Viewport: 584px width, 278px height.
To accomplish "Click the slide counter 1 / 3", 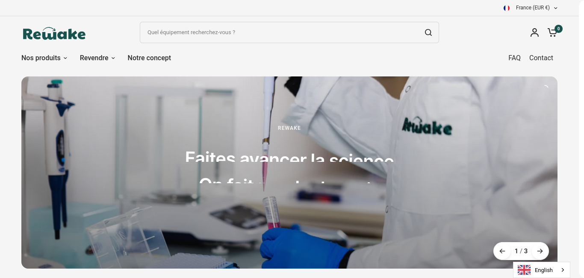I will [521, 251].
